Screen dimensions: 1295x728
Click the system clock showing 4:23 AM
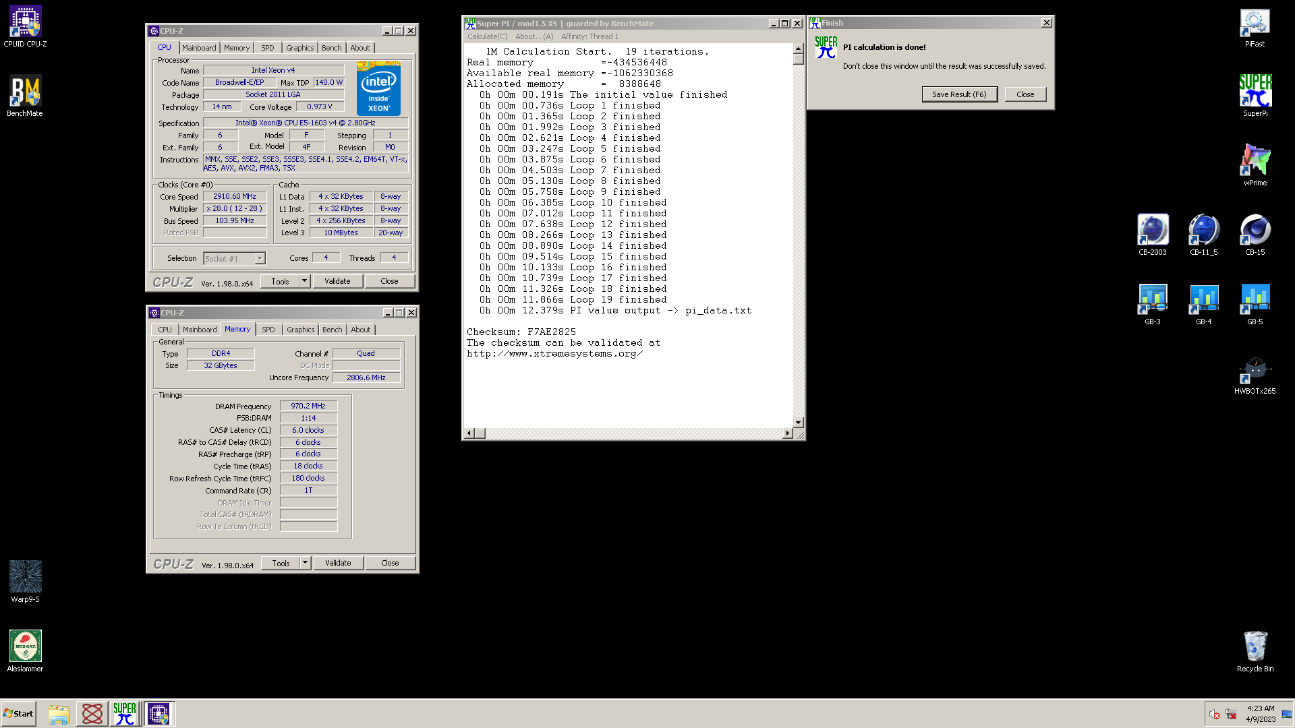1261,708
